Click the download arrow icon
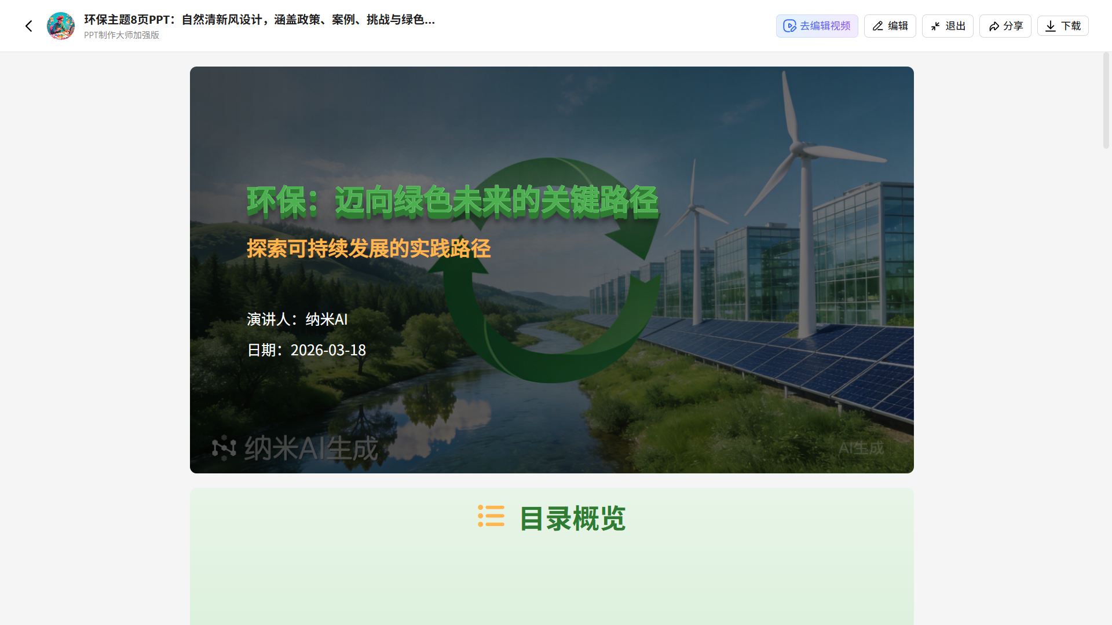The image size is (1112, 625). point(1051,26)
